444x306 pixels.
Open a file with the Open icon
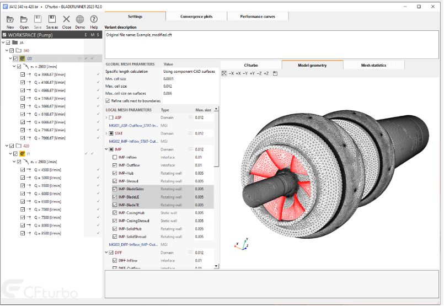[24, 19]
